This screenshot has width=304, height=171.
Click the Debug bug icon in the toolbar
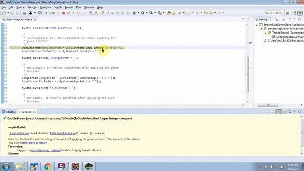(x=134, y=13)
